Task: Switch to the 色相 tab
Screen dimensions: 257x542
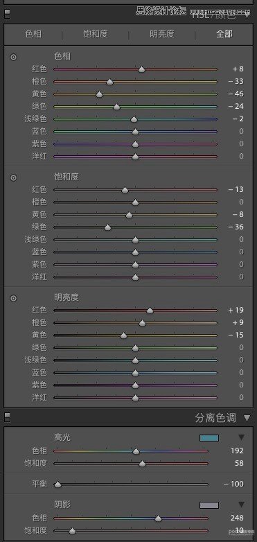Action: click(x=33, y=34)
